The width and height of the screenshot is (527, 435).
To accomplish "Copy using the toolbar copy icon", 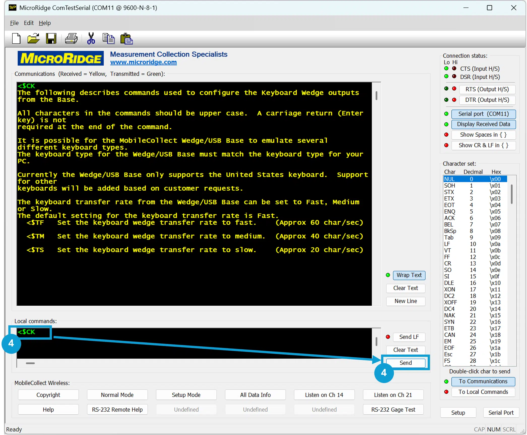I will (x=109, y=39).
